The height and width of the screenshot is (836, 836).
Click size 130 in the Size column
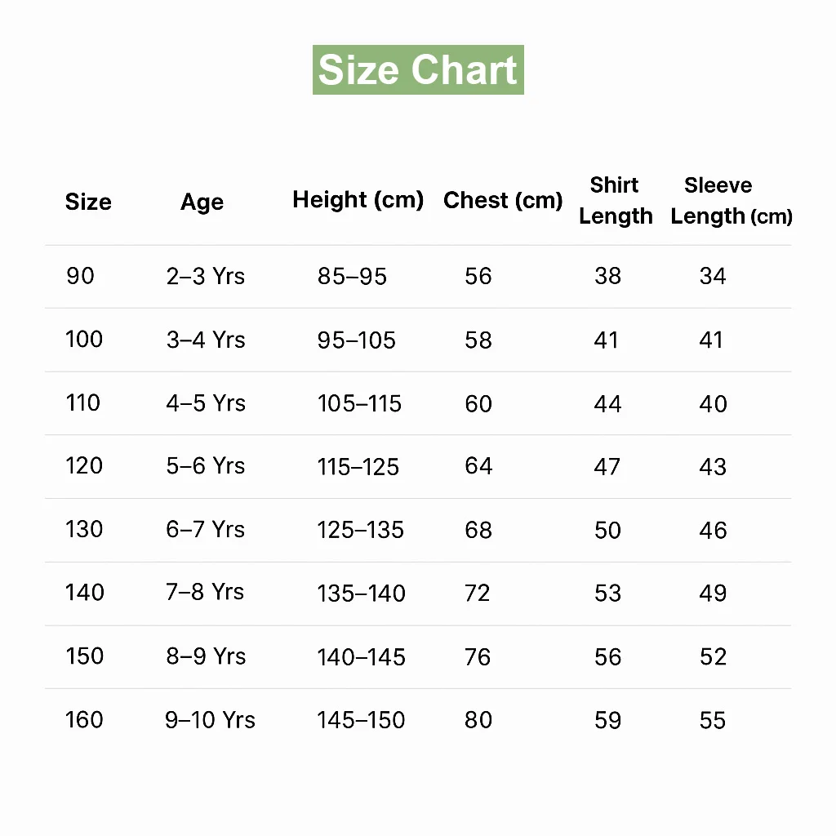(x=84, y=529)
